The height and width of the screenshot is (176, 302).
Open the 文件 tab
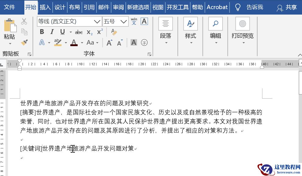click(9, 7)
